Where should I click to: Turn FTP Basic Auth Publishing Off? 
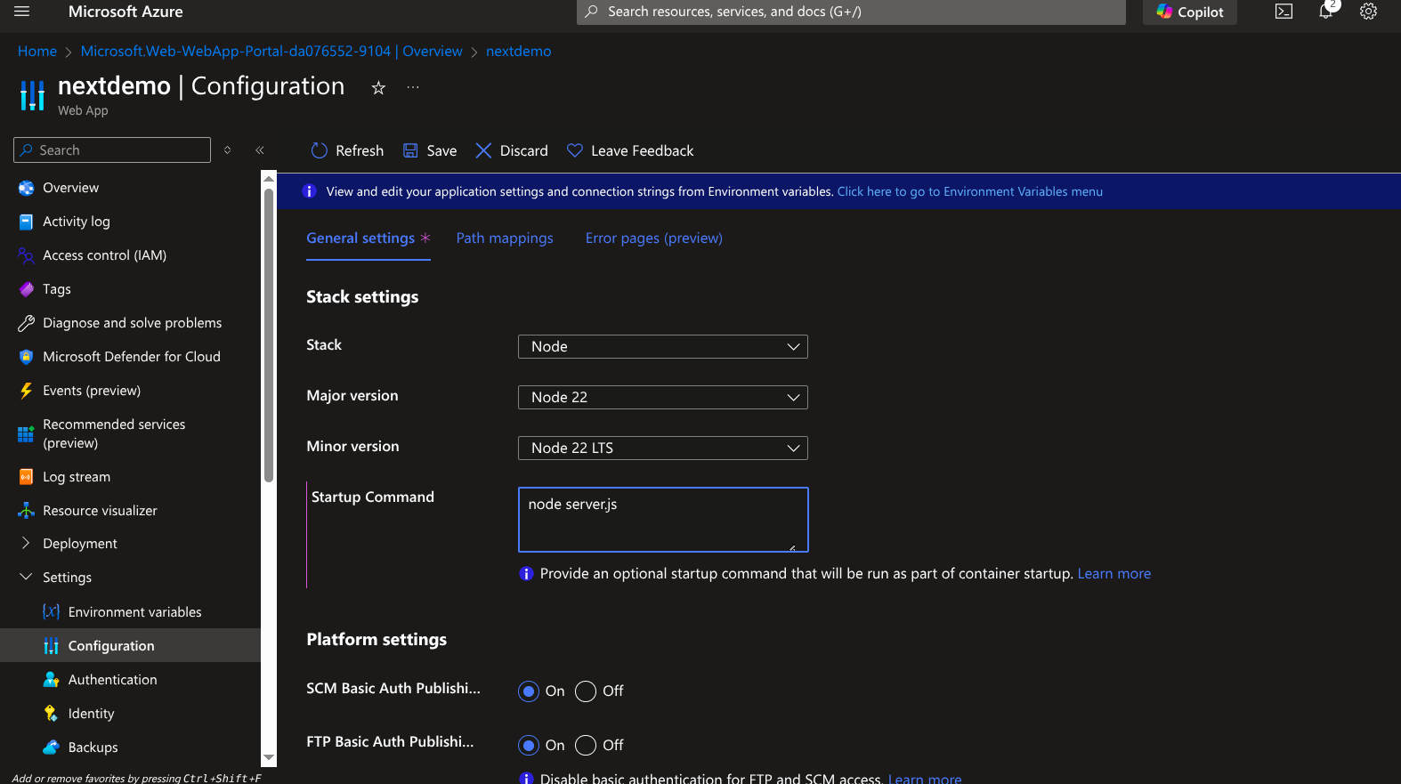(x=586, y=746)
